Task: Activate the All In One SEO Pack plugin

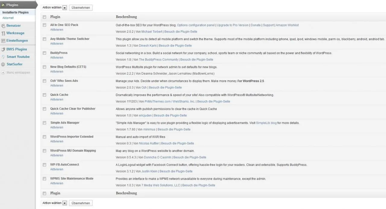Action: [x=57, y=30]
